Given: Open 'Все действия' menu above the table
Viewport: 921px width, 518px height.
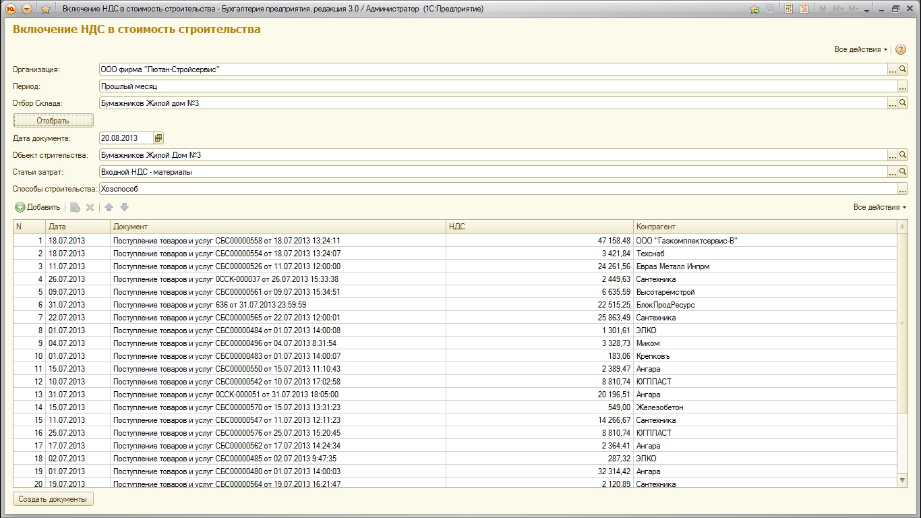Looking at the screenshot, I should pos(880,207).
